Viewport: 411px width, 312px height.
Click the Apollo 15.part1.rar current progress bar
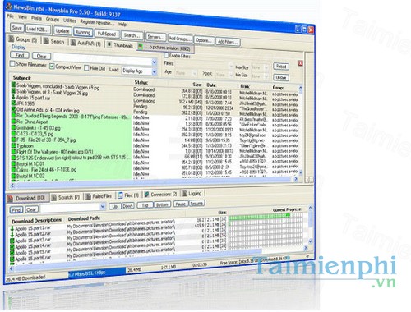coord(266,218)
